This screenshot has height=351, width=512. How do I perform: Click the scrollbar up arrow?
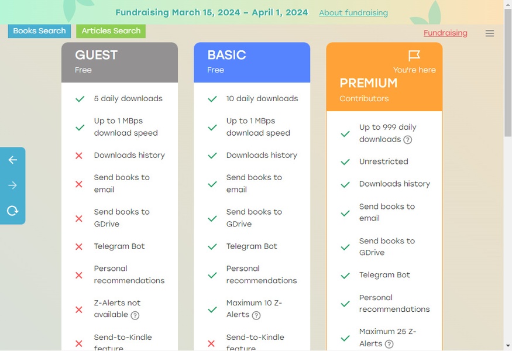tap(507, 4)
